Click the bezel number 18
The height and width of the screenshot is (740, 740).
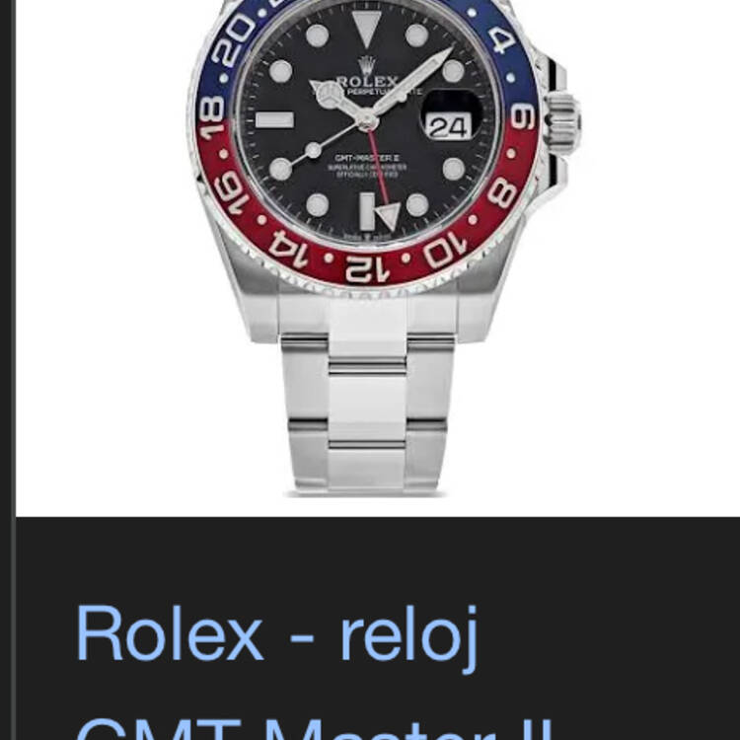212,118
